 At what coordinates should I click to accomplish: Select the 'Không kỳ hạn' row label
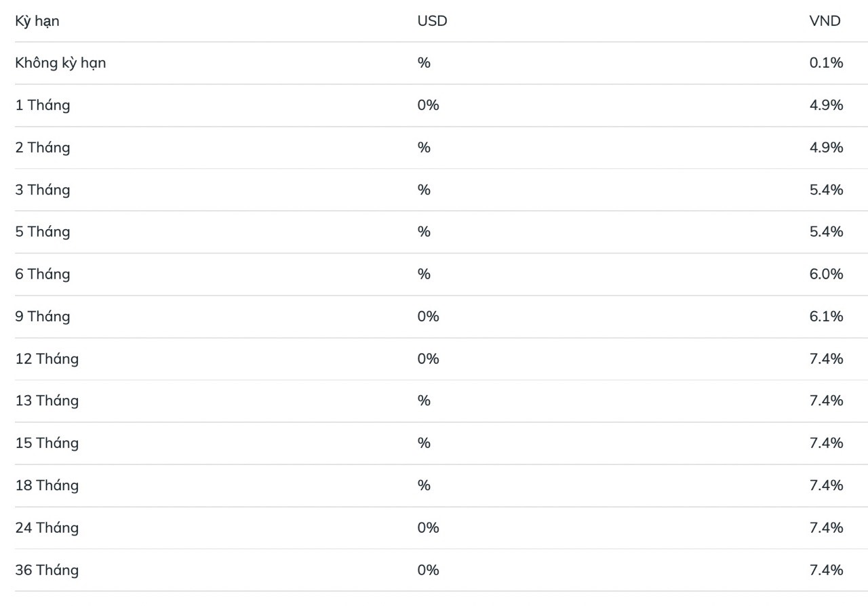point(60,63)
